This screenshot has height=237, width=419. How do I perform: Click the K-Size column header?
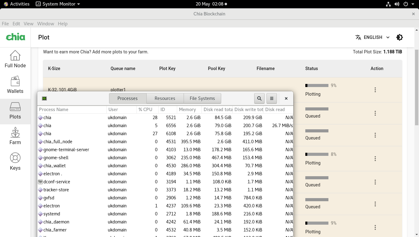54,69
